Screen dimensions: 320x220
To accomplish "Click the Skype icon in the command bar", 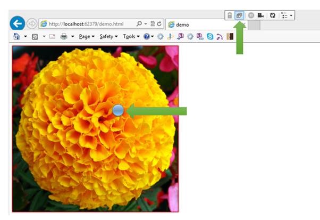I will 210,37.
